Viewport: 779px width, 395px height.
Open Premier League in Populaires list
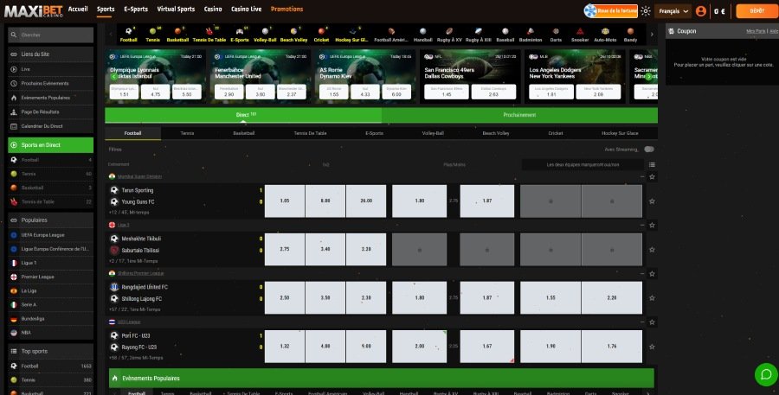click(x=51, y=277)
